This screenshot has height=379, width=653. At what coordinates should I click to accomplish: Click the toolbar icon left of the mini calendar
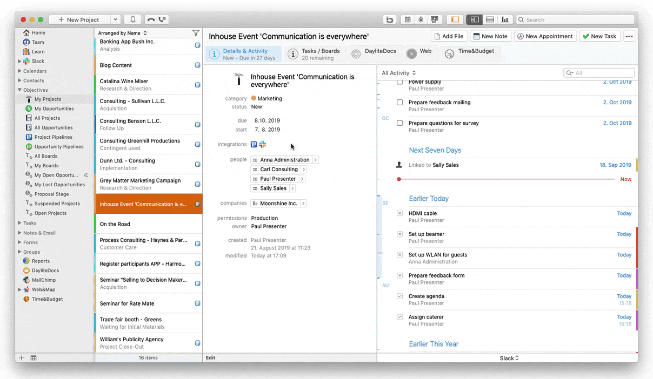(x=390, y=19)
